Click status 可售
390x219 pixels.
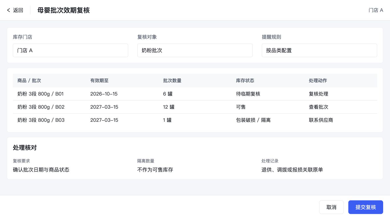(241, 107)
